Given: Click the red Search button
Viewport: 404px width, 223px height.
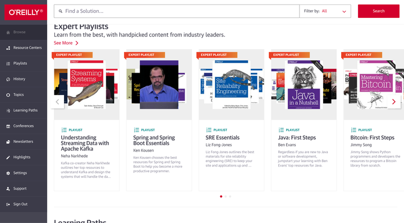Looking at the screenshot, I should (x=379, y=11).
